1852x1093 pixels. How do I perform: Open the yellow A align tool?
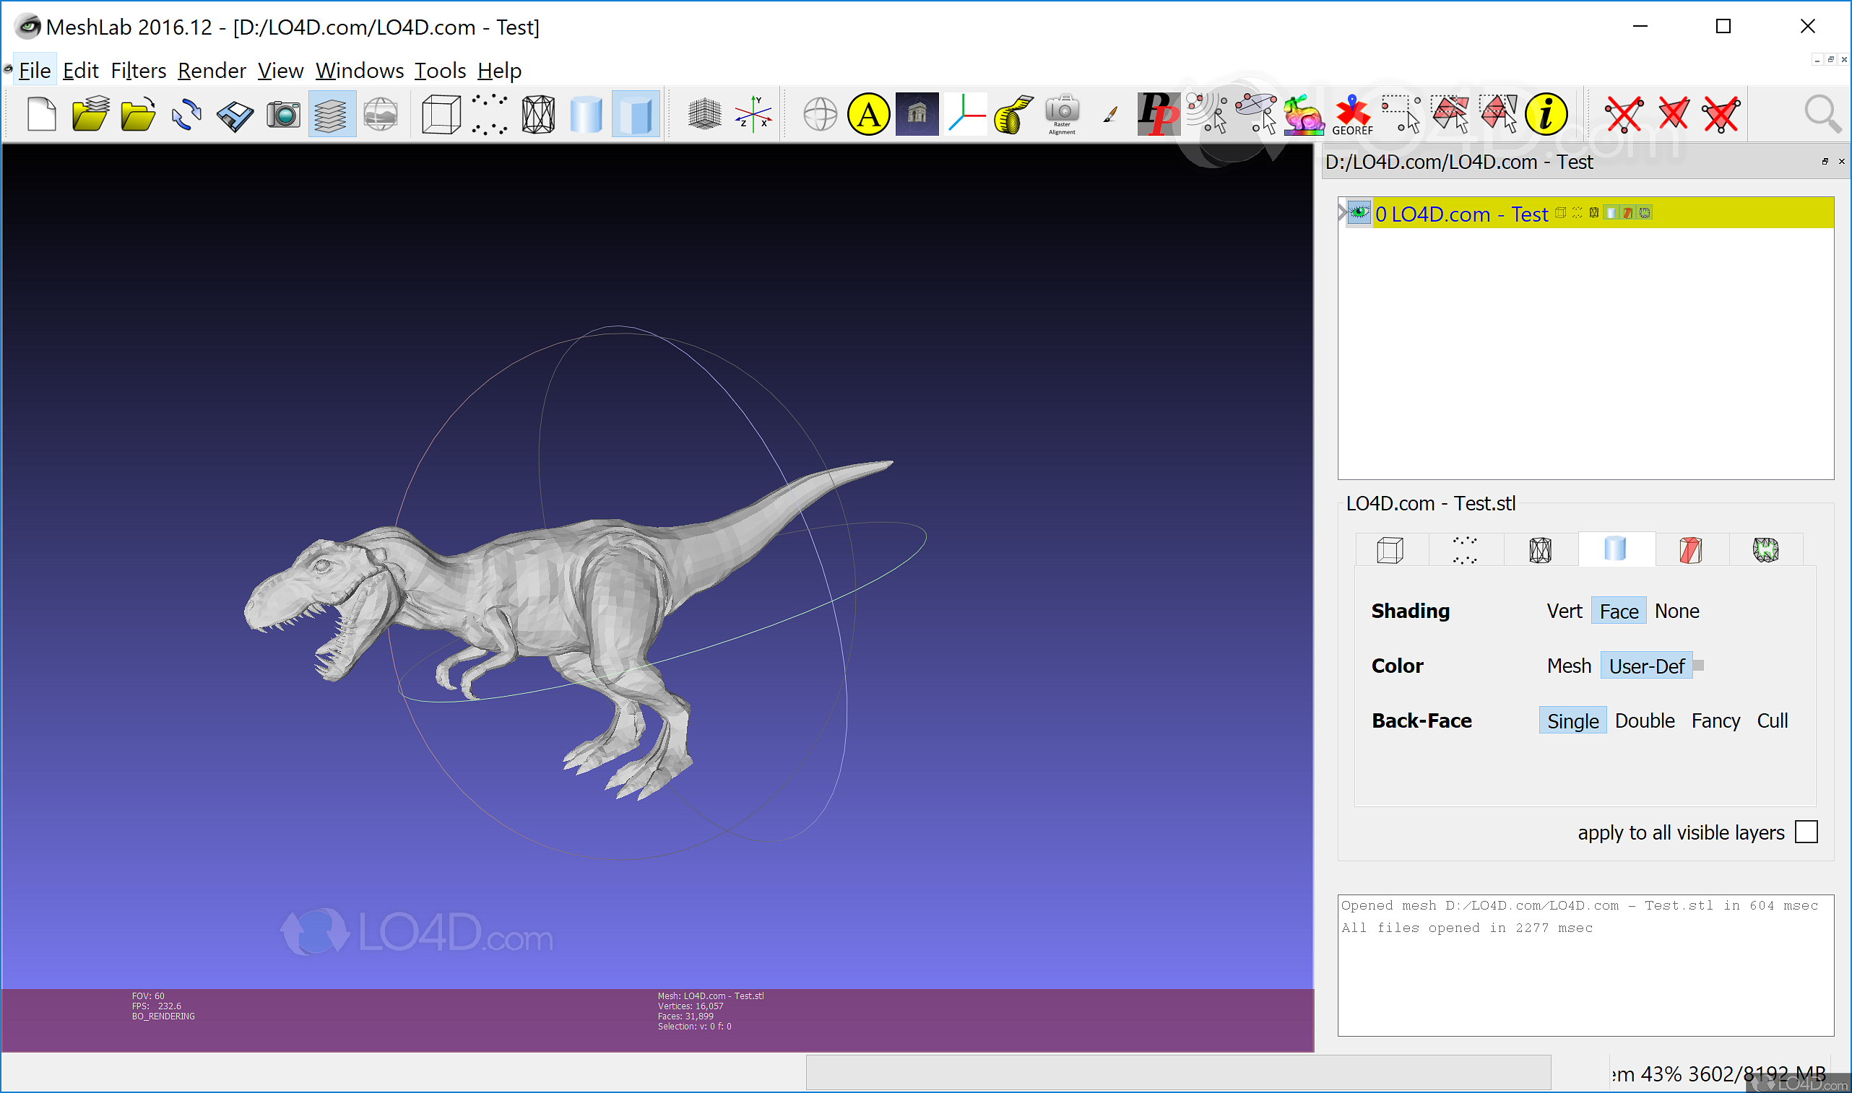868,114
